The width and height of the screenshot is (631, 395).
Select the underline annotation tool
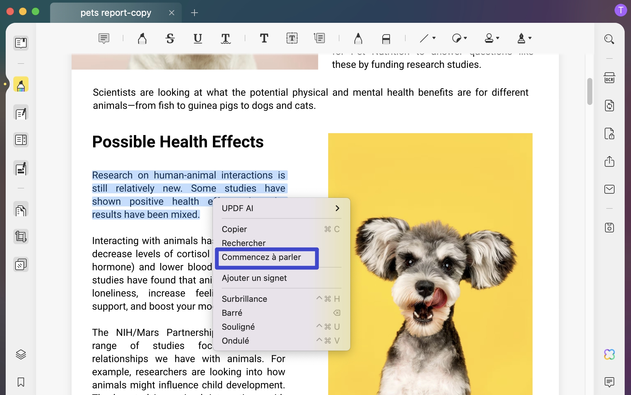coord(198,38)
